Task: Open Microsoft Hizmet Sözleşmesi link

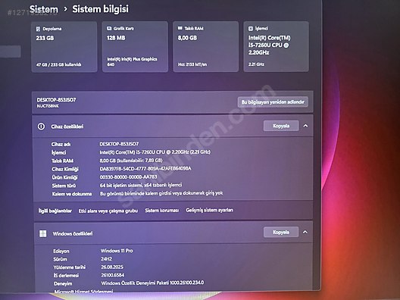Action: (83, 292)
